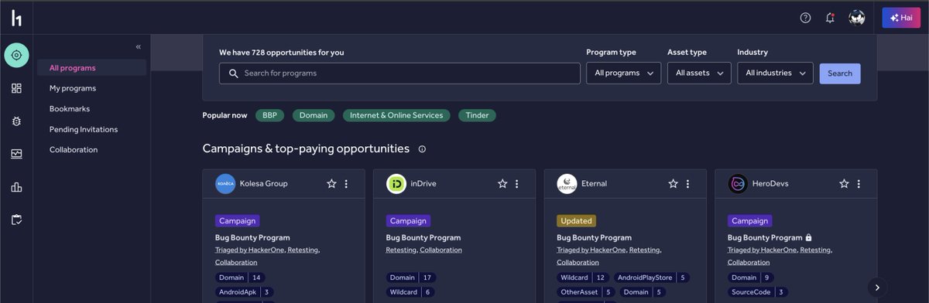Open inDrive more options menu
The height and width of the screenshot is (303, 929).
click(x=517, y=184)
